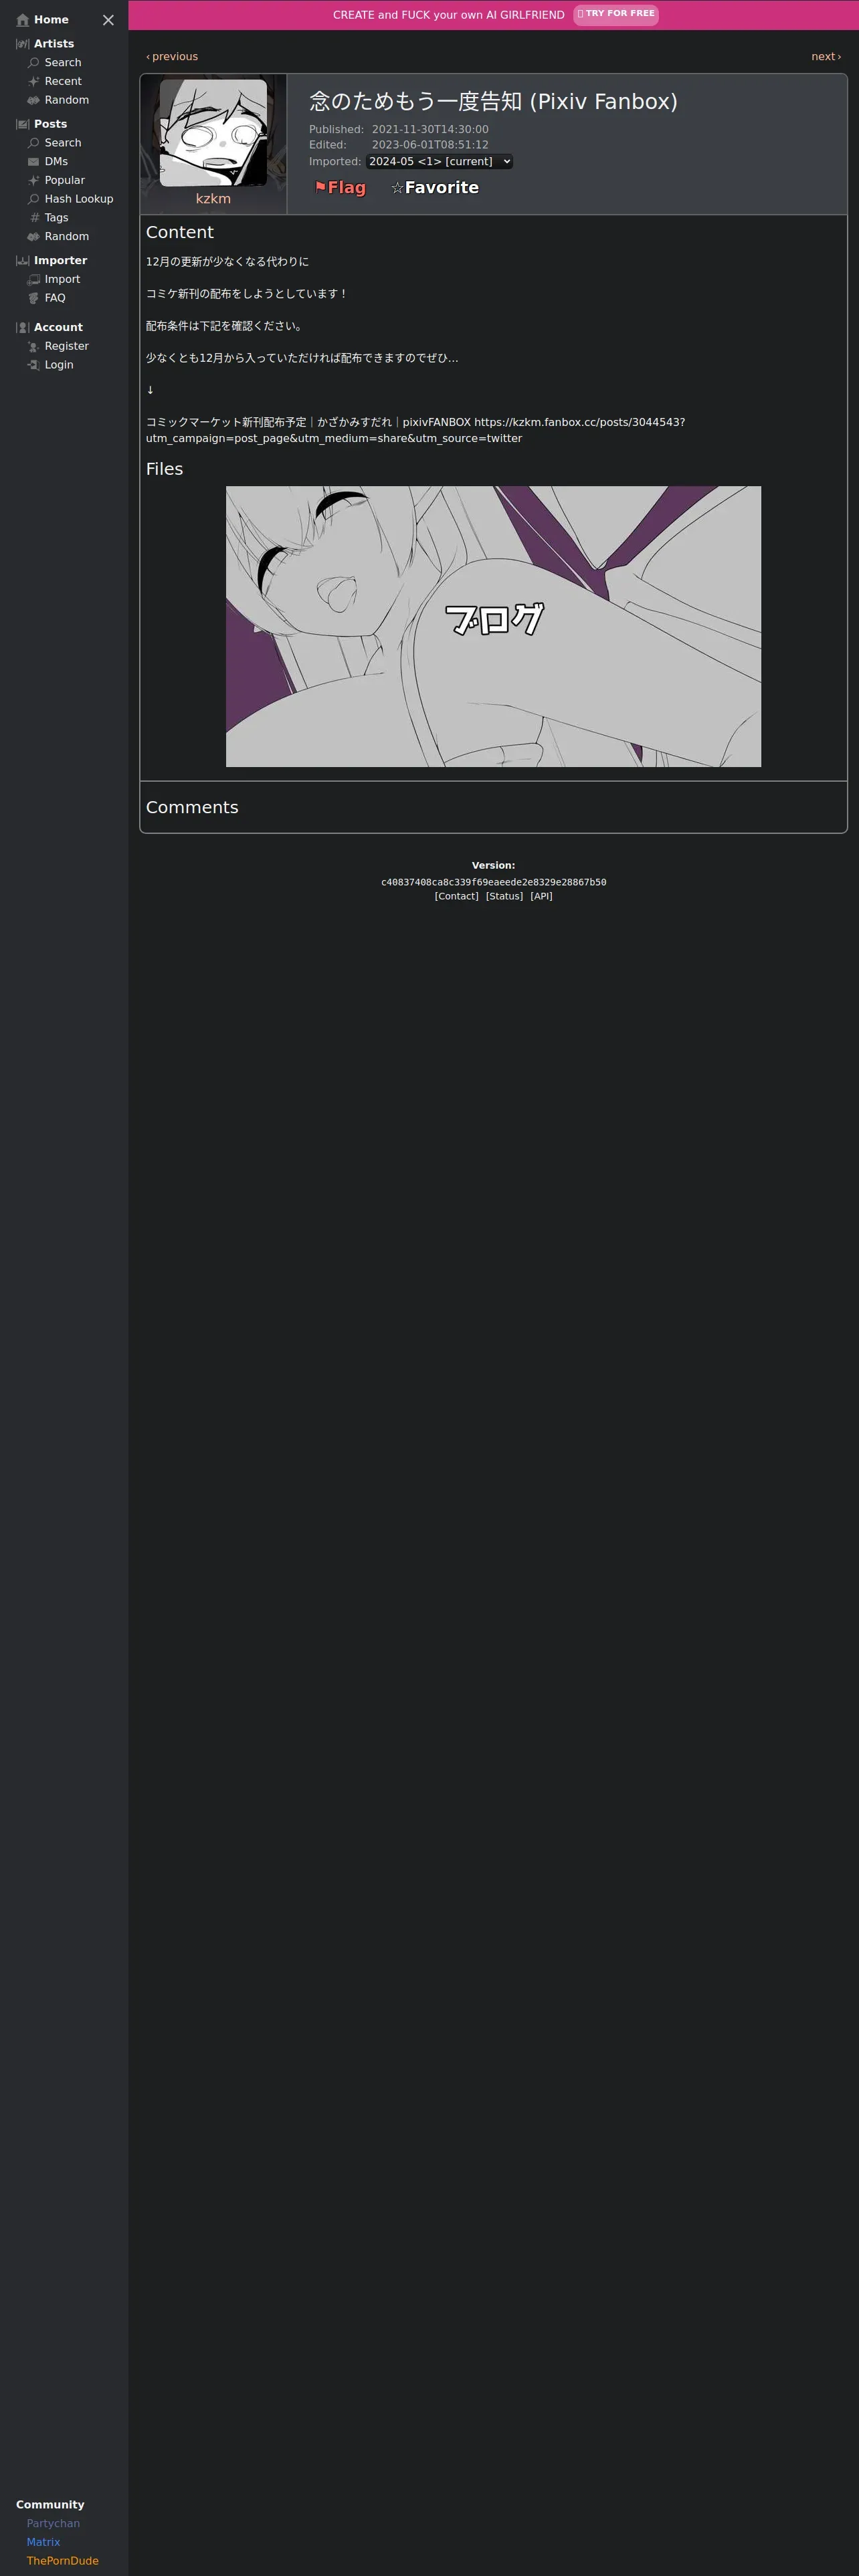This screenshot has width=859, height=2576.
Task: Click the Importer section heading
Action: coord(60,261)
